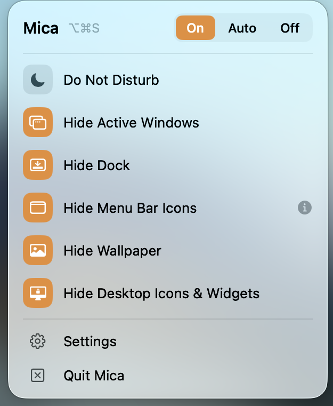The image size is (333, 406).
Task: Toggle the Do Not Disturb moon icon
Action: pos(38,79)
